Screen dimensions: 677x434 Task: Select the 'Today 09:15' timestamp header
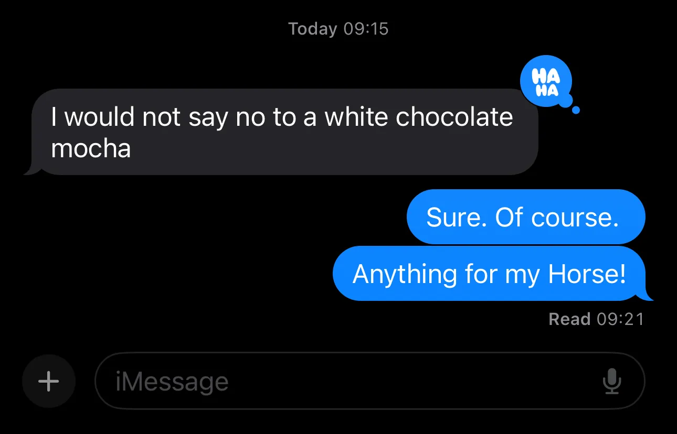pos(338,29)
